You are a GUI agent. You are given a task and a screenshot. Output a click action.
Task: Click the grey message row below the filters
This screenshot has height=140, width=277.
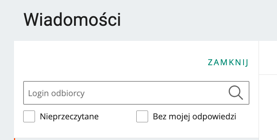[x=137, y=139]
